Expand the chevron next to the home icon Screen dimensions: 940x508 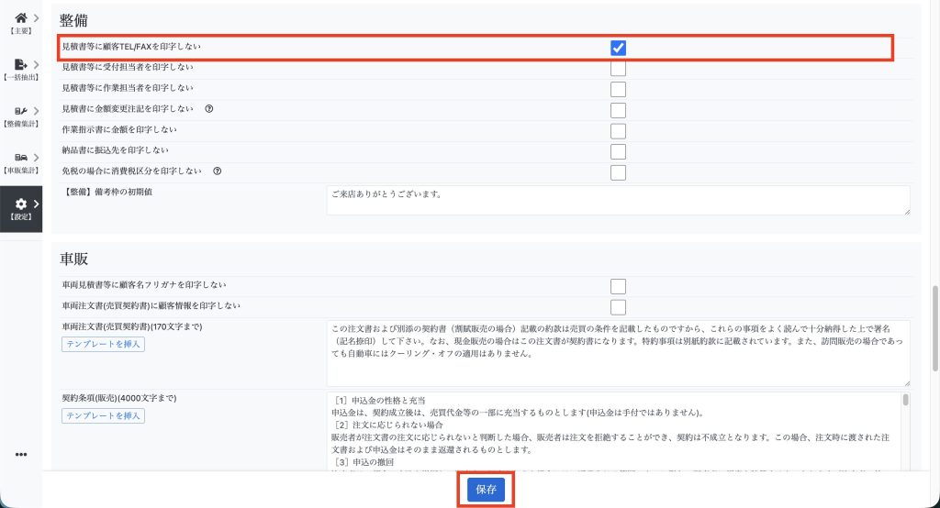click(x=36, y=17)
